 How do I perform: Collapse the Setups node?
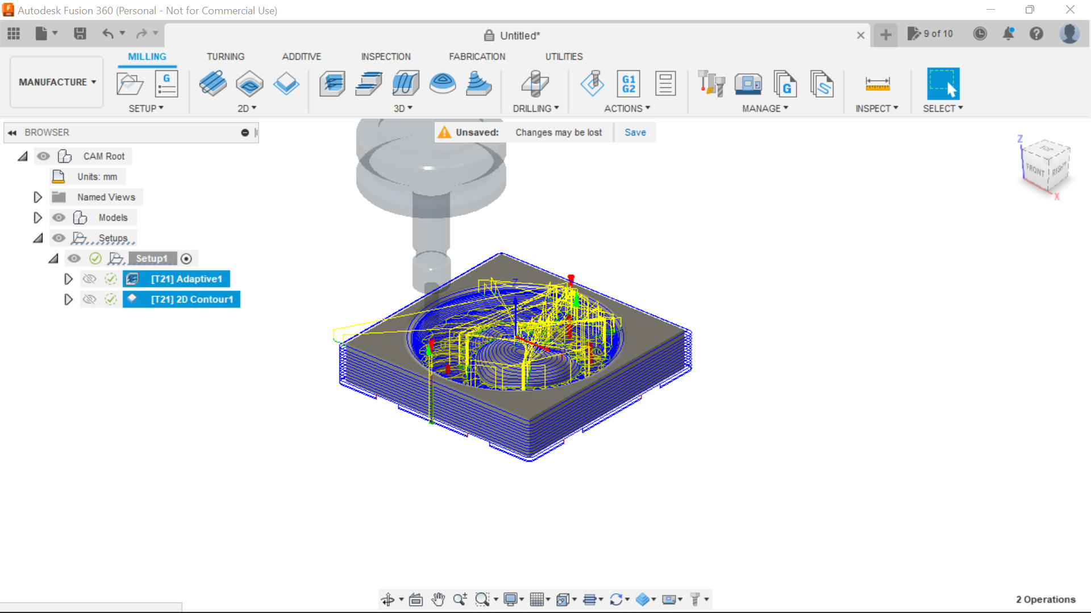[38, 238]
